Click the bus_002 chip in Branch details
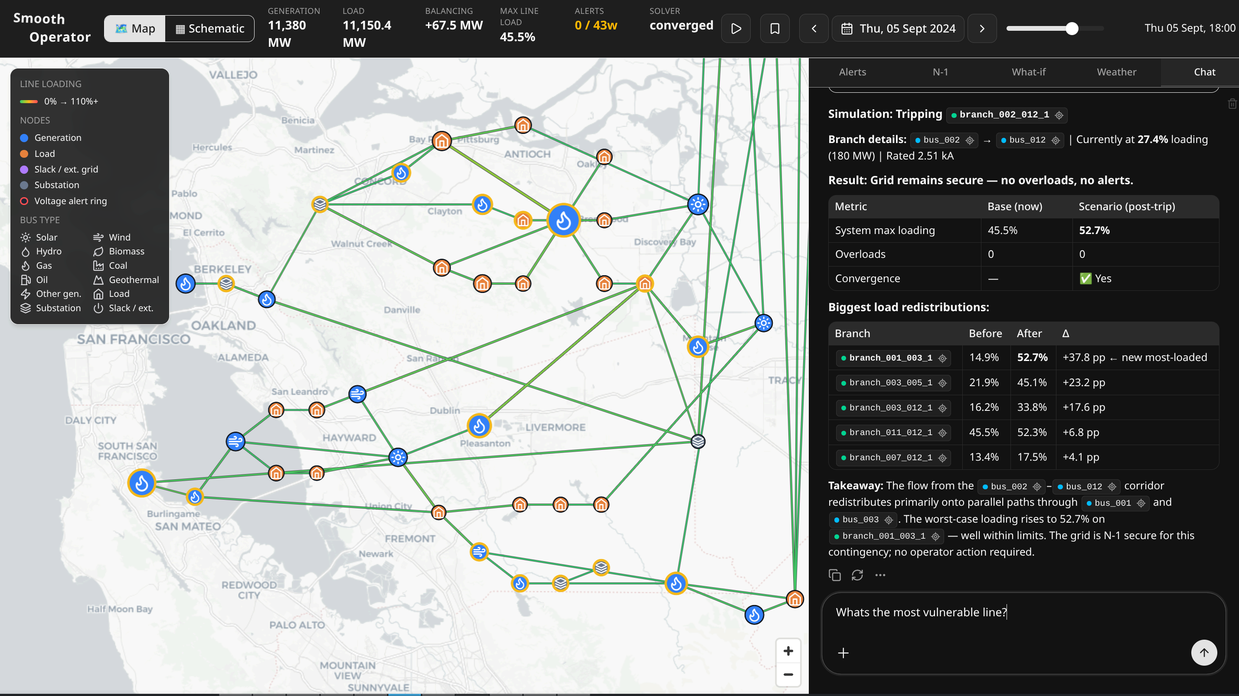1239x696 pixels. point(944,140)
